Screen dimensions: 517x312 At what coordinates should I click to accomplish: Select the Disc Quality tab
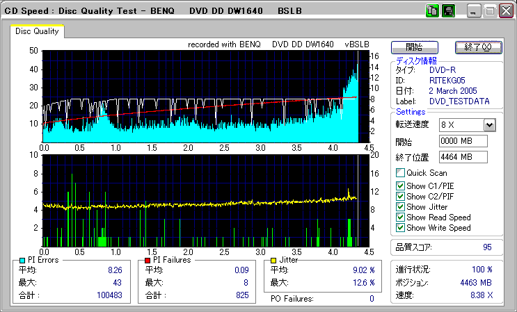(37, 31)
